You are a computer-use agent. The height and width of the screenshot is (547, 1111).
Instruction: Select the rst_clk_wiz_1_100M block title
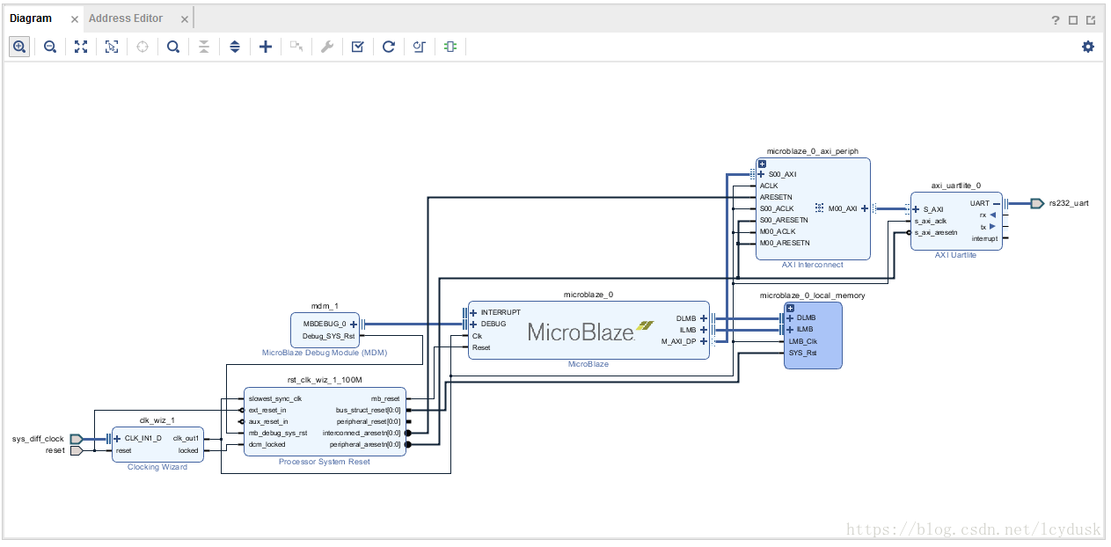click(x=325, y=380)
